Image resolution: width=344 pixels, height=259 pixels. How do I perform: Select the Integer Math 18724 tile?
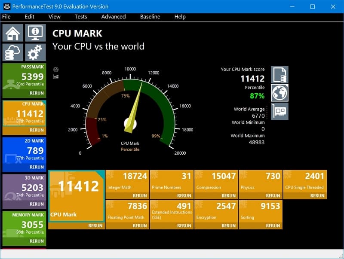click(x=127, y=181)
